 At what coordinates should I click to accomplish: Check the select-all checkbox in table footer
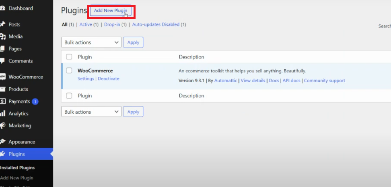coord(69,96)
